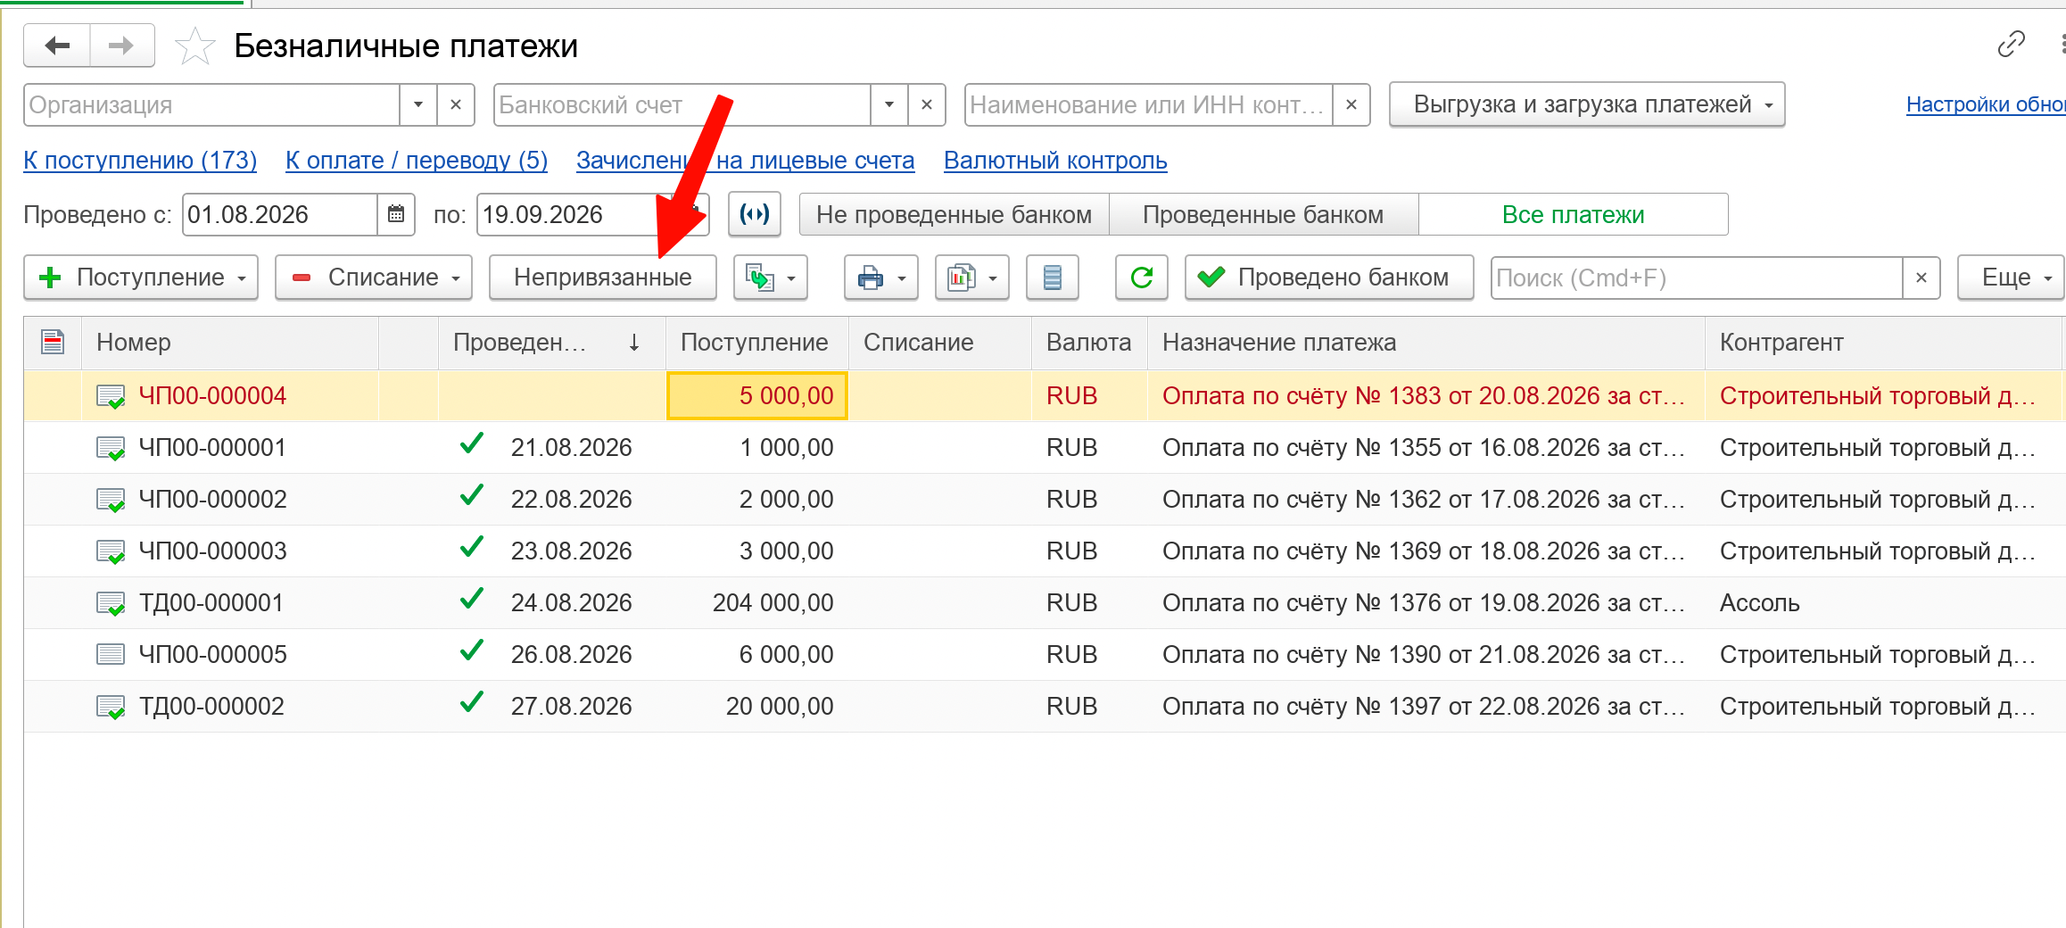Expand the Organization dropdown list

click(x=418, y=105)
